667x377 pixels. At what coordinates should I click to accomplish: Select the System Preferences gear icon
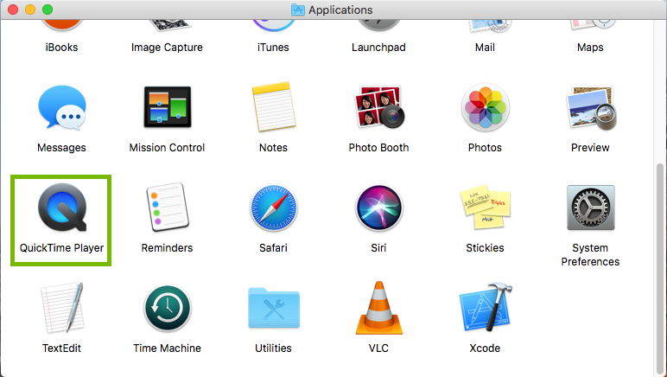[x=591, y=208]
